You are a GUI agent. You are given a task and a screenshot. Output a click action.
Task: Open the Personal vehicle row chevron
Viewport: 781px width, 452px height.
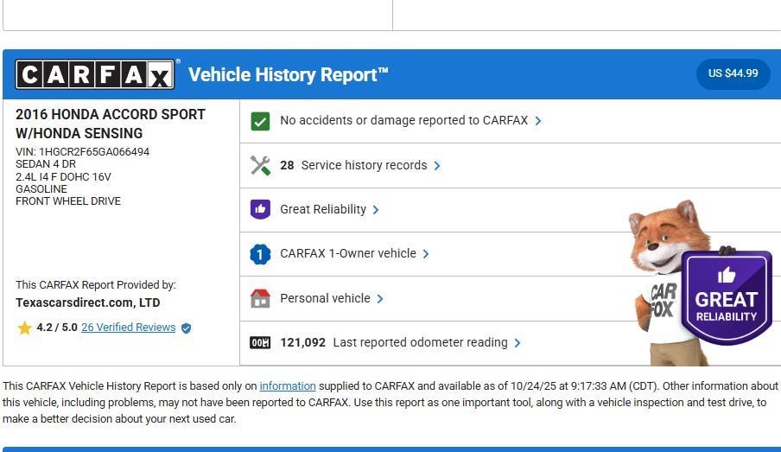380,299
